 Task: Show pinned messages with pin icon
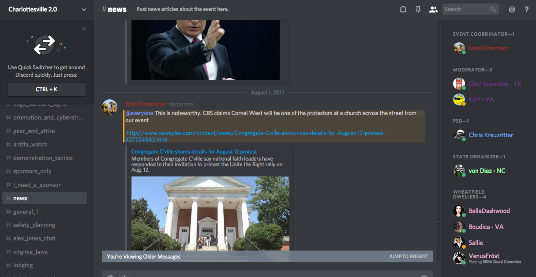click(x=418, y=9)
